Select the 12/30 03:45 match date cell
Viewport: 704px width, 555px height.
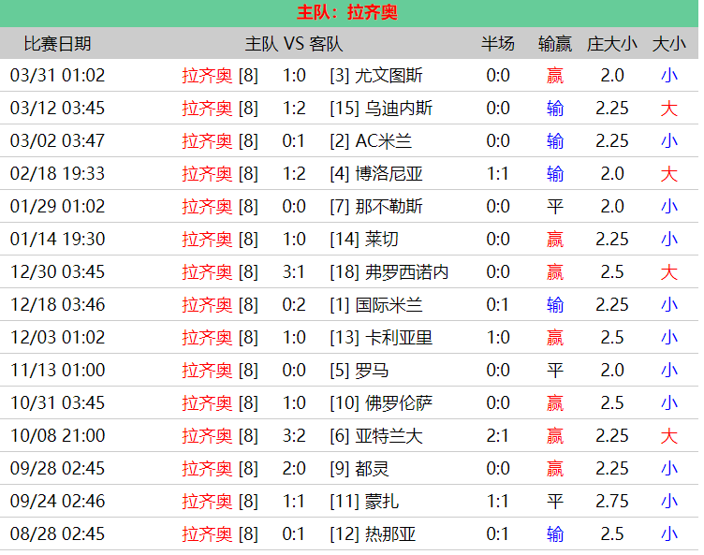pyautogui.click(x=57, y=272)
